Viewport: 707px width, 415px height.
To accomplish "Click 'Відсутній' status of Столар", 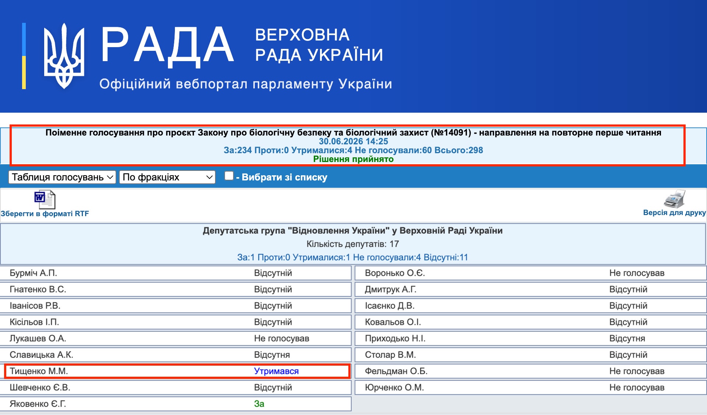I will pyautogui.click(x=628, y=355).
